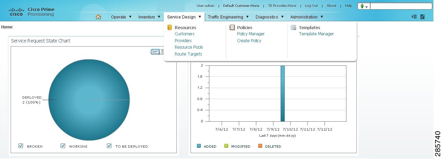Screen dimensions: 442x159
Task: Uncheck the BROKEN checkbox
Action: [21, 146]
